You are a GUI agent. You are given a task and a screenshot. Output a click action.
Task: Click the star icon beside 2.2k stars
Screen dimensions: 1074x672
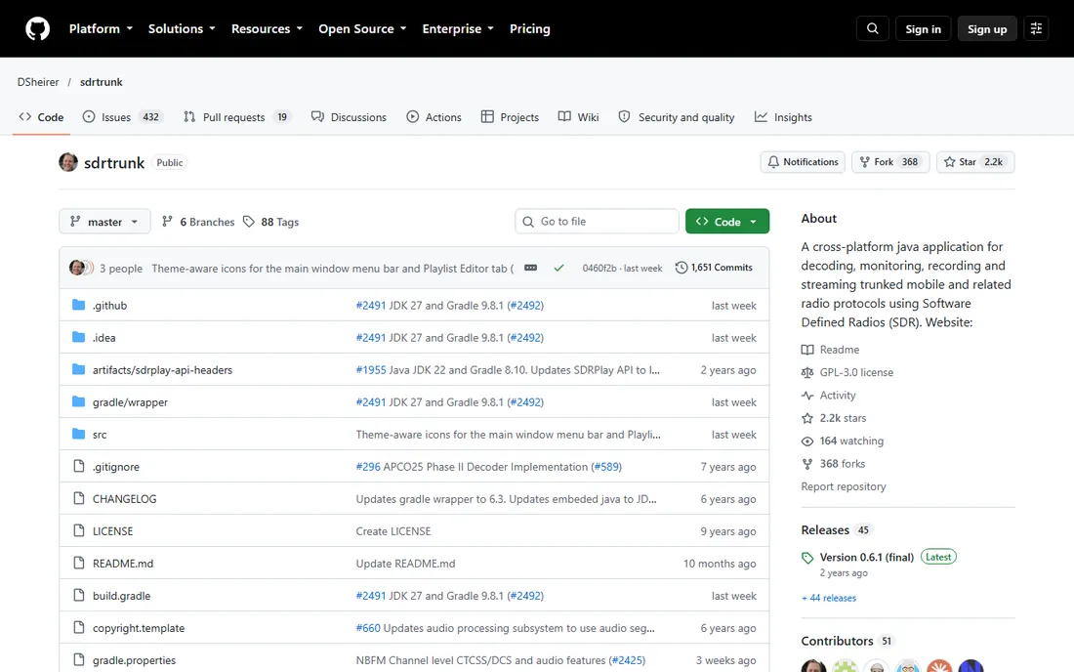tap(807, 418)
